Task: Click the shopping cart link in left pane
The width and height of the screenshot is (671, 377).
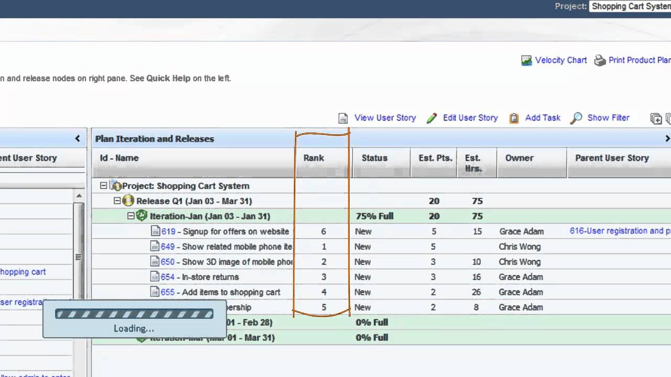Action: click(23, 272)
